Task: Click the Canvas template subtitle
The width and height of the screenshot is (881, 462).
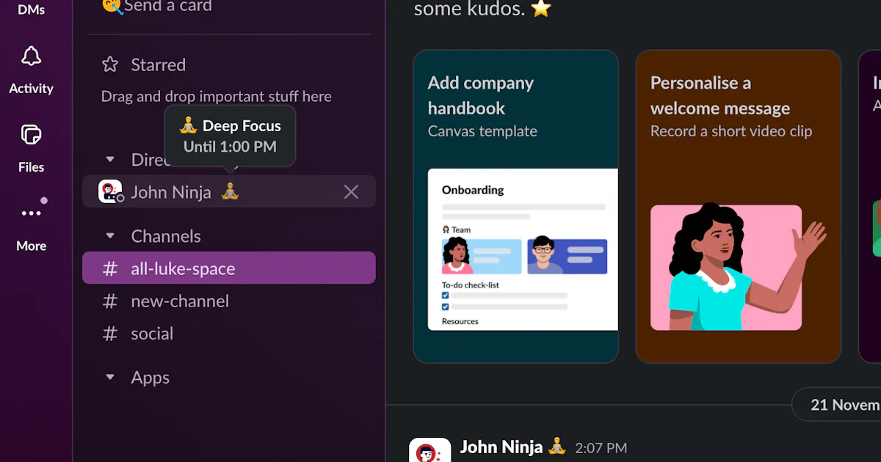Action: 482,131
